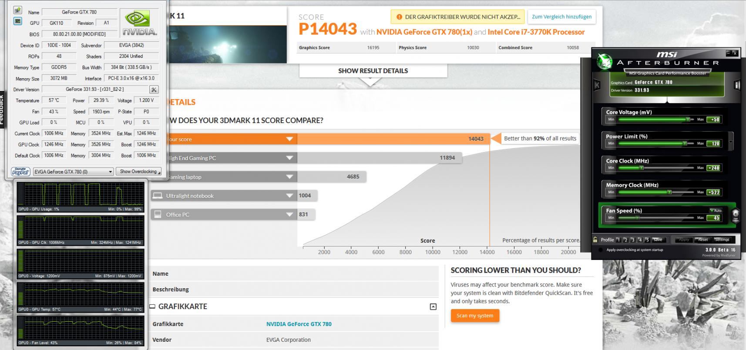Image resolution: width=746 pixels, height=350 pixels.
Task: Click Show Result Details tab
Action: point(373,71)
